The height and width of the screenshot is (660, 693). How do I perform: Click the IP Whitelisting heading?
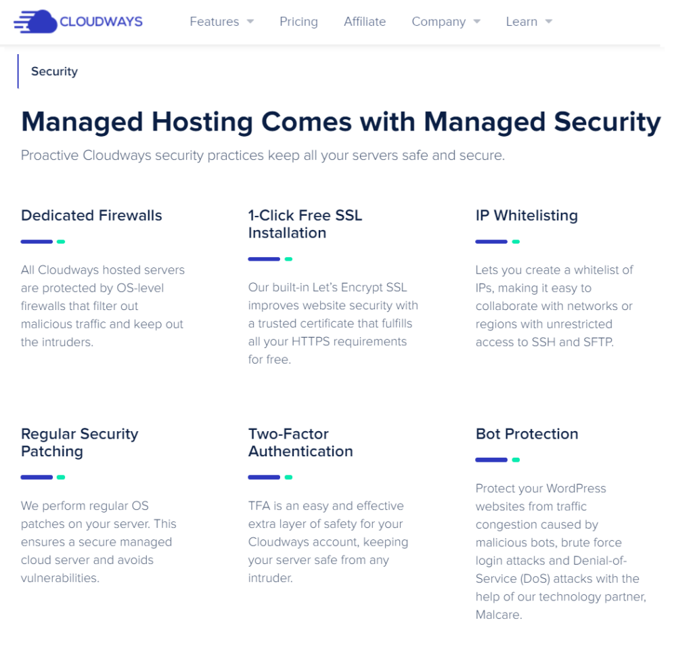coord(527,215)
